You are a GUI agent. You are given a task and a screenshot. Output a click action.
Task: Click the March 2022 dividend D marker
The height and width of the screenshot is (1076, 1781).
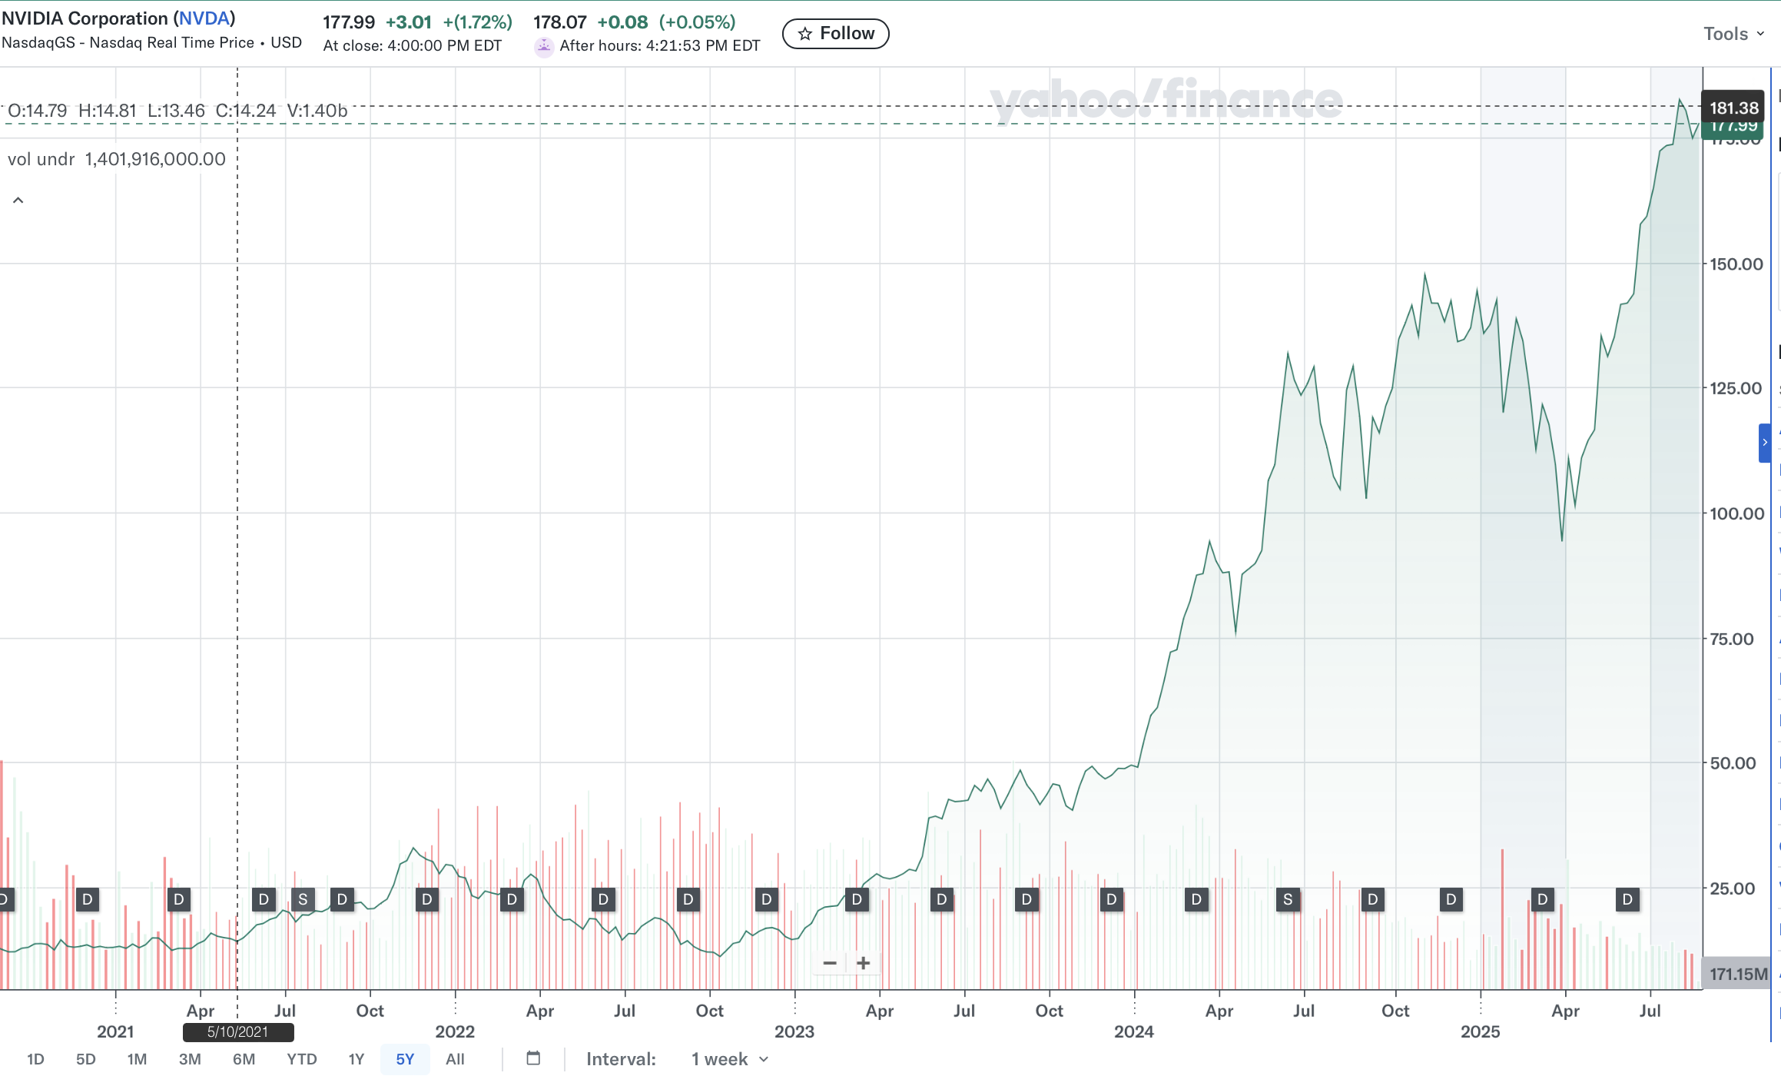[512, 899]
